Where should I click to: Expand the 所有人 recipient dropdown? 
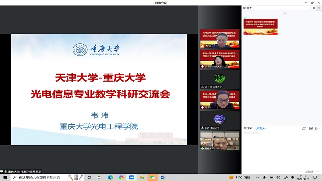point(262,128)
